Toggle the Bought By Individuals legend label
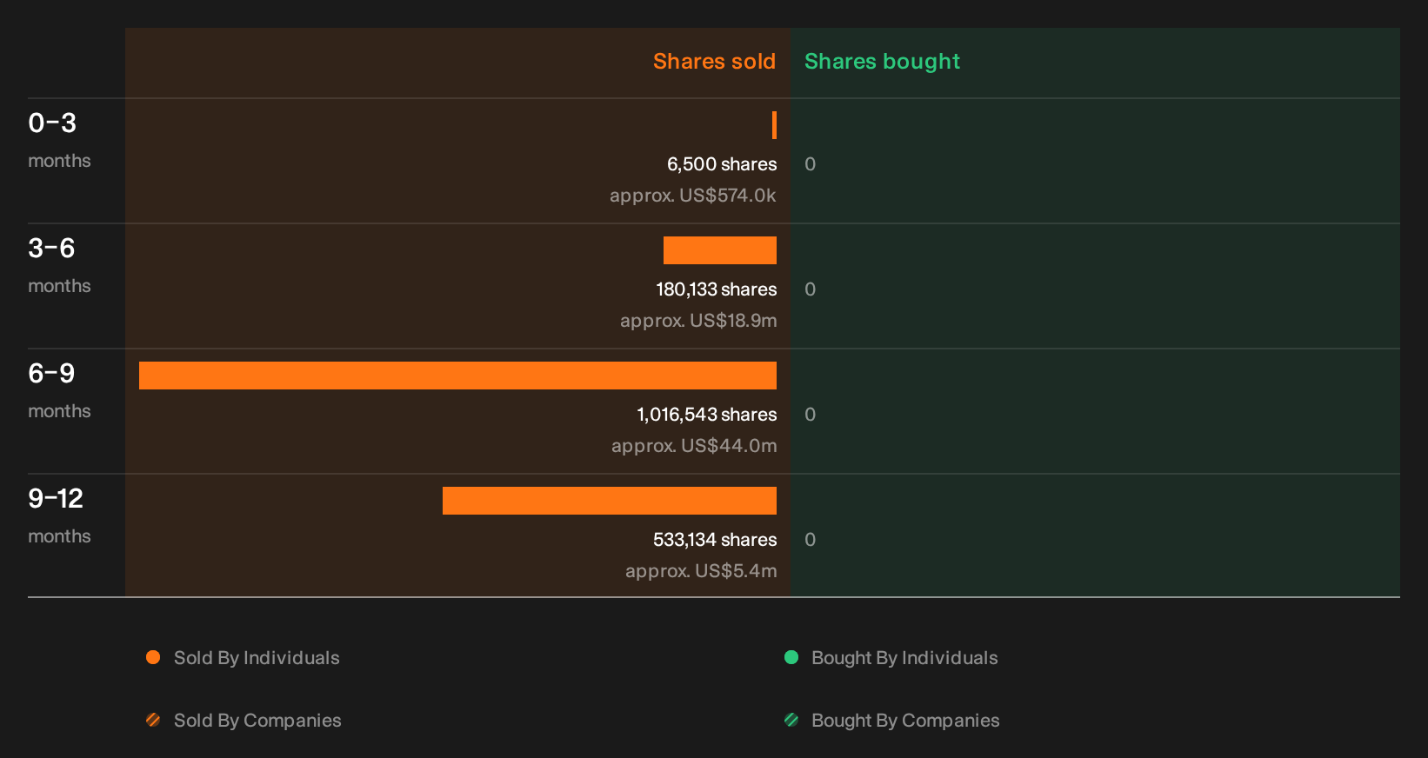 (904, 658)
